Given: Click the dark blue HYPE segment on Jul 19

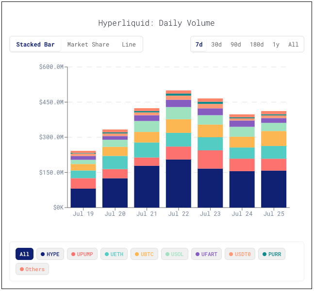Looking at the screenshot, I should pos(83,198).
